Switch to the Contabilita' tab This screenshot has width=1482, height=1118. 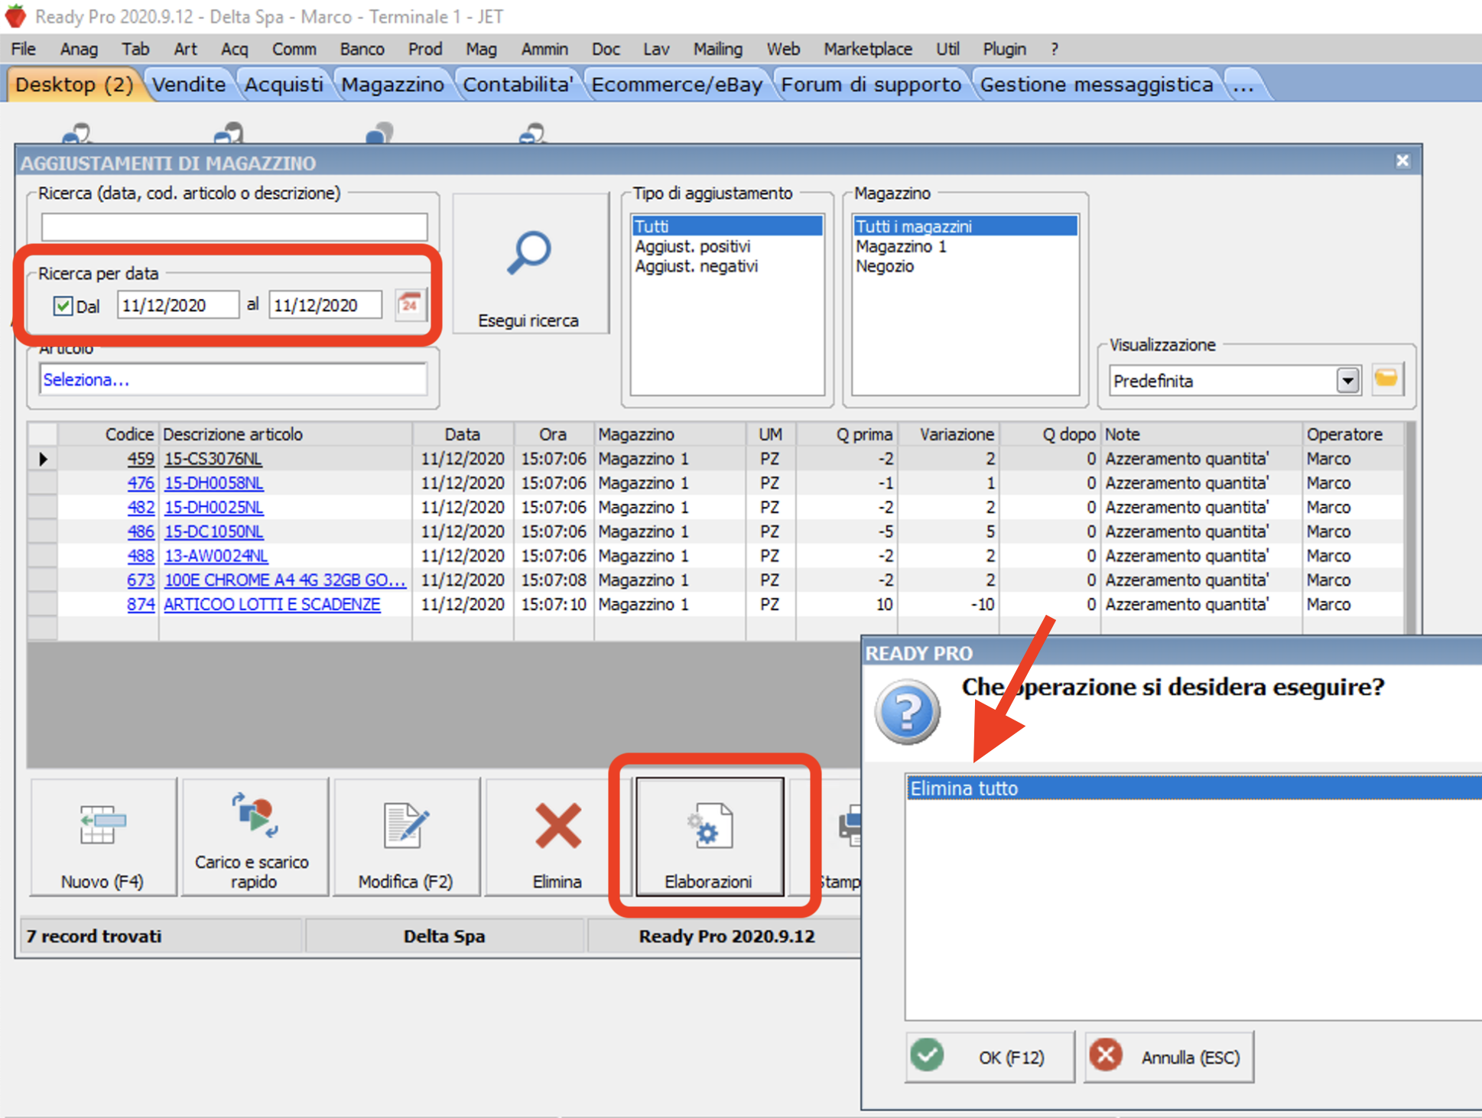tap(518, 84)
